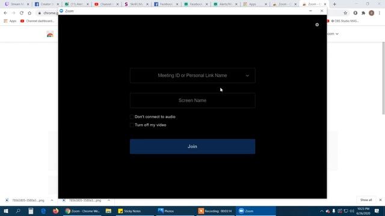This screenshot has width=385, height=216.
Task: Open a new Chrome tab with plus
Action: (x=334, y=4)
